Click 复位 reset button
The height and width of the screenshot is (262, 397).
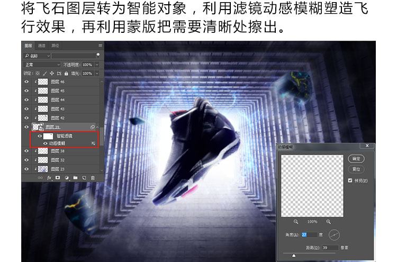356,169
